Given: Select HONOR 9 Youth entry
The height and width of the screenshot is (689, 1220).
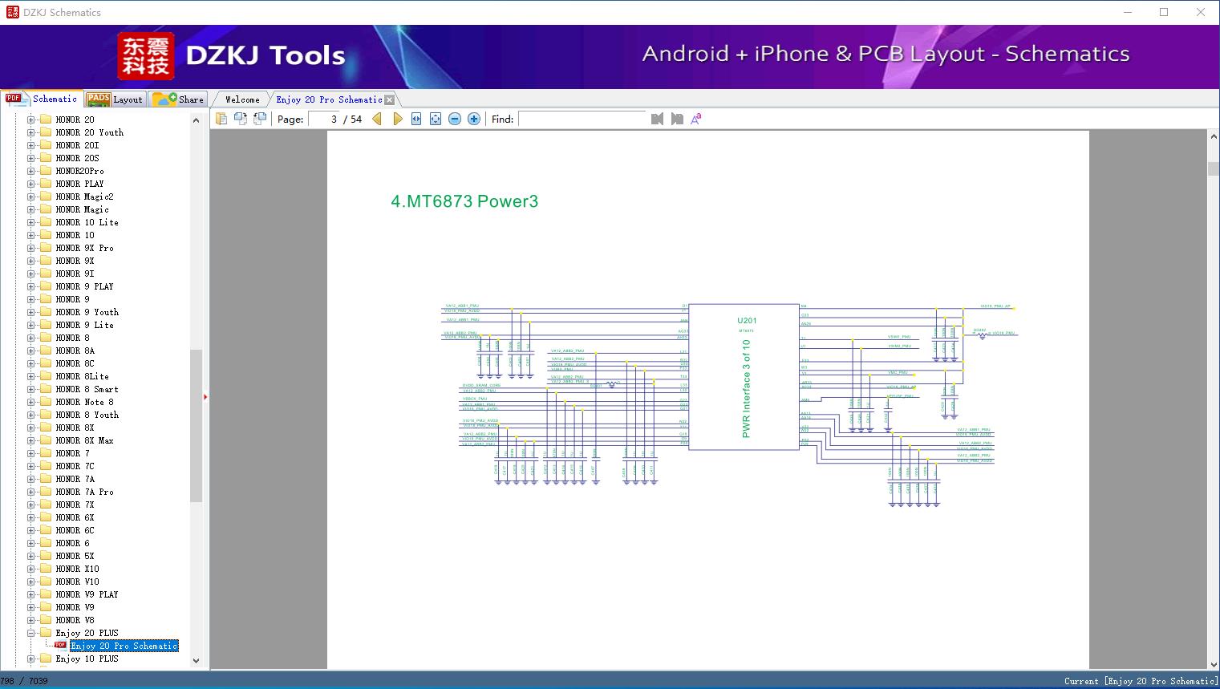Looking at the screenshot, I should pyautogui.click(x=87, y=312).
